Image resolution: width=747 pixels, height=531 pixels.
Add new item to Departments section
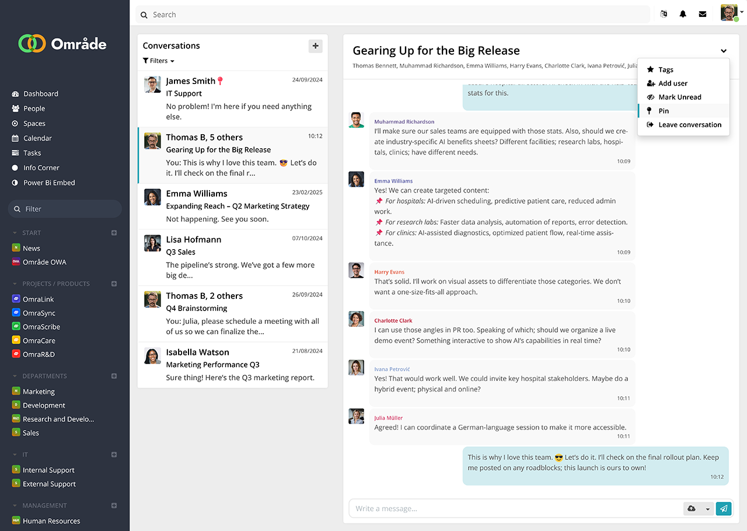[x=114, y=376]
